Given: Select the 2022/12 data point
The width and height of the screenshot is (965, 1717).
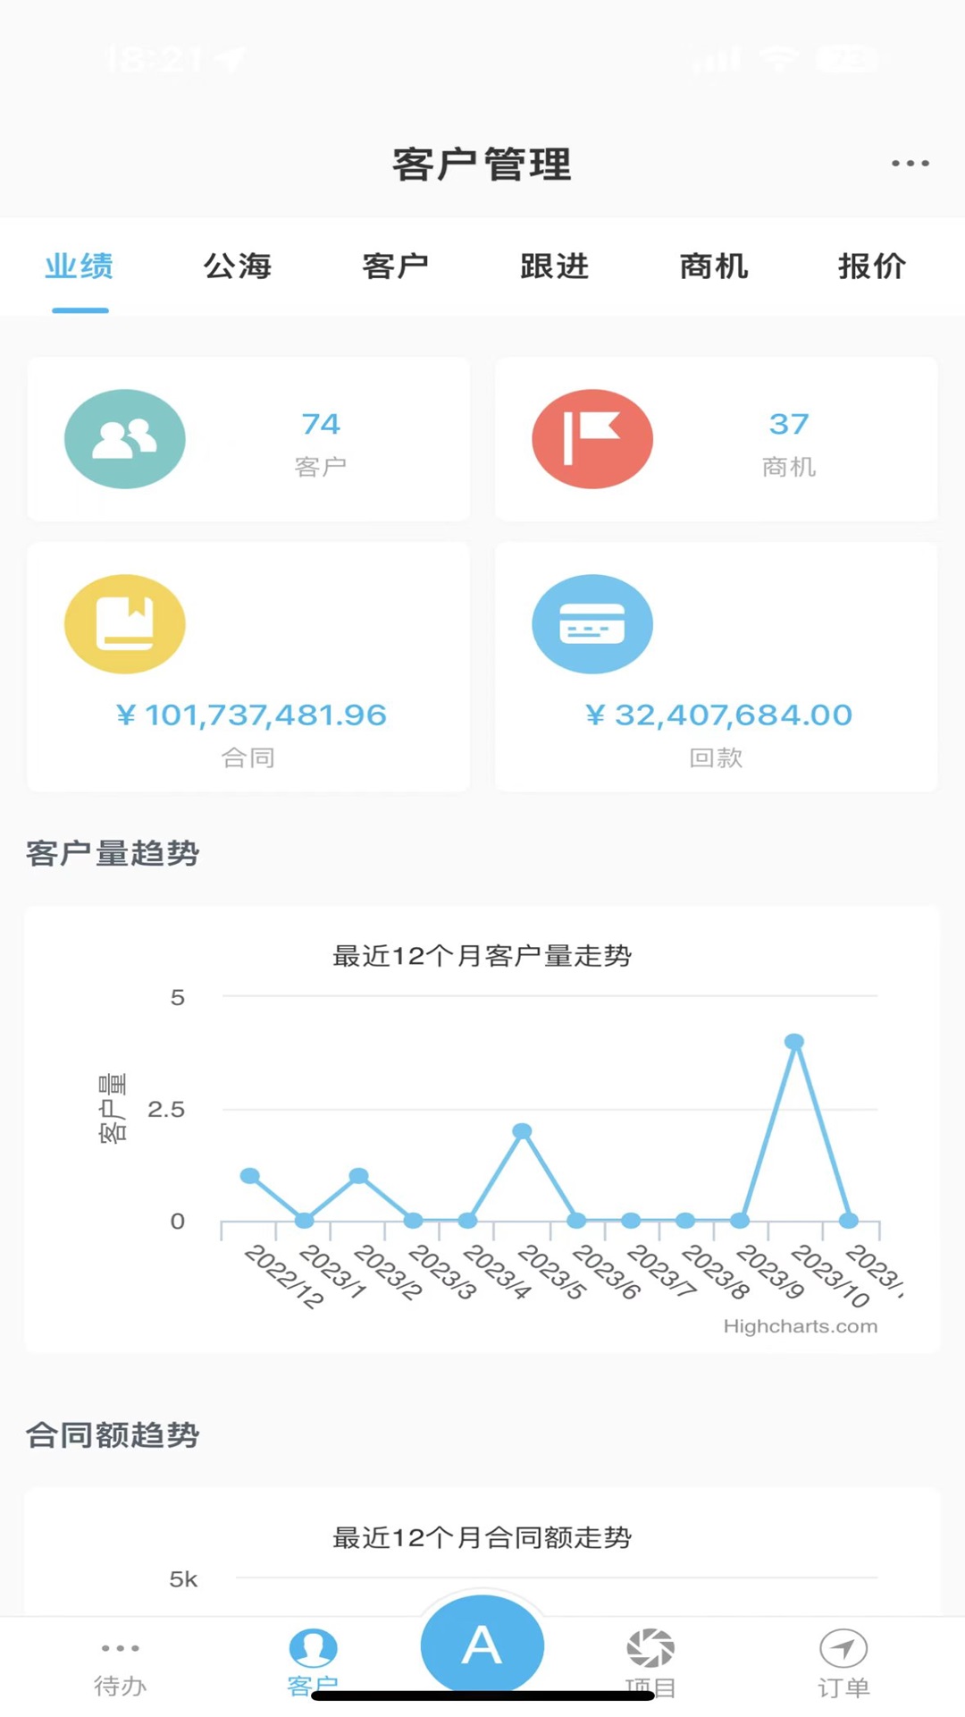Looking at the screenshot, I should click(250, 1176).
